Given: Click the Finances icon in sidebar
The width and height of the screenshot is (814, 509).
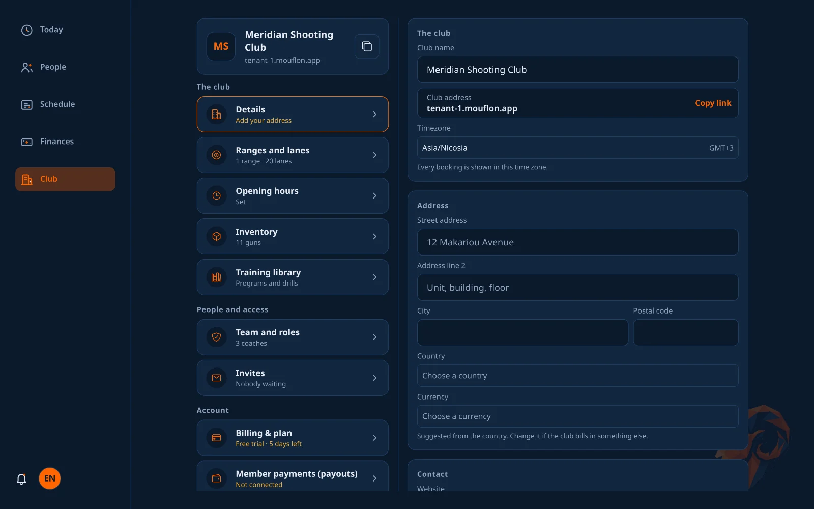Looking at the screenshot, I should pos(27,142).
